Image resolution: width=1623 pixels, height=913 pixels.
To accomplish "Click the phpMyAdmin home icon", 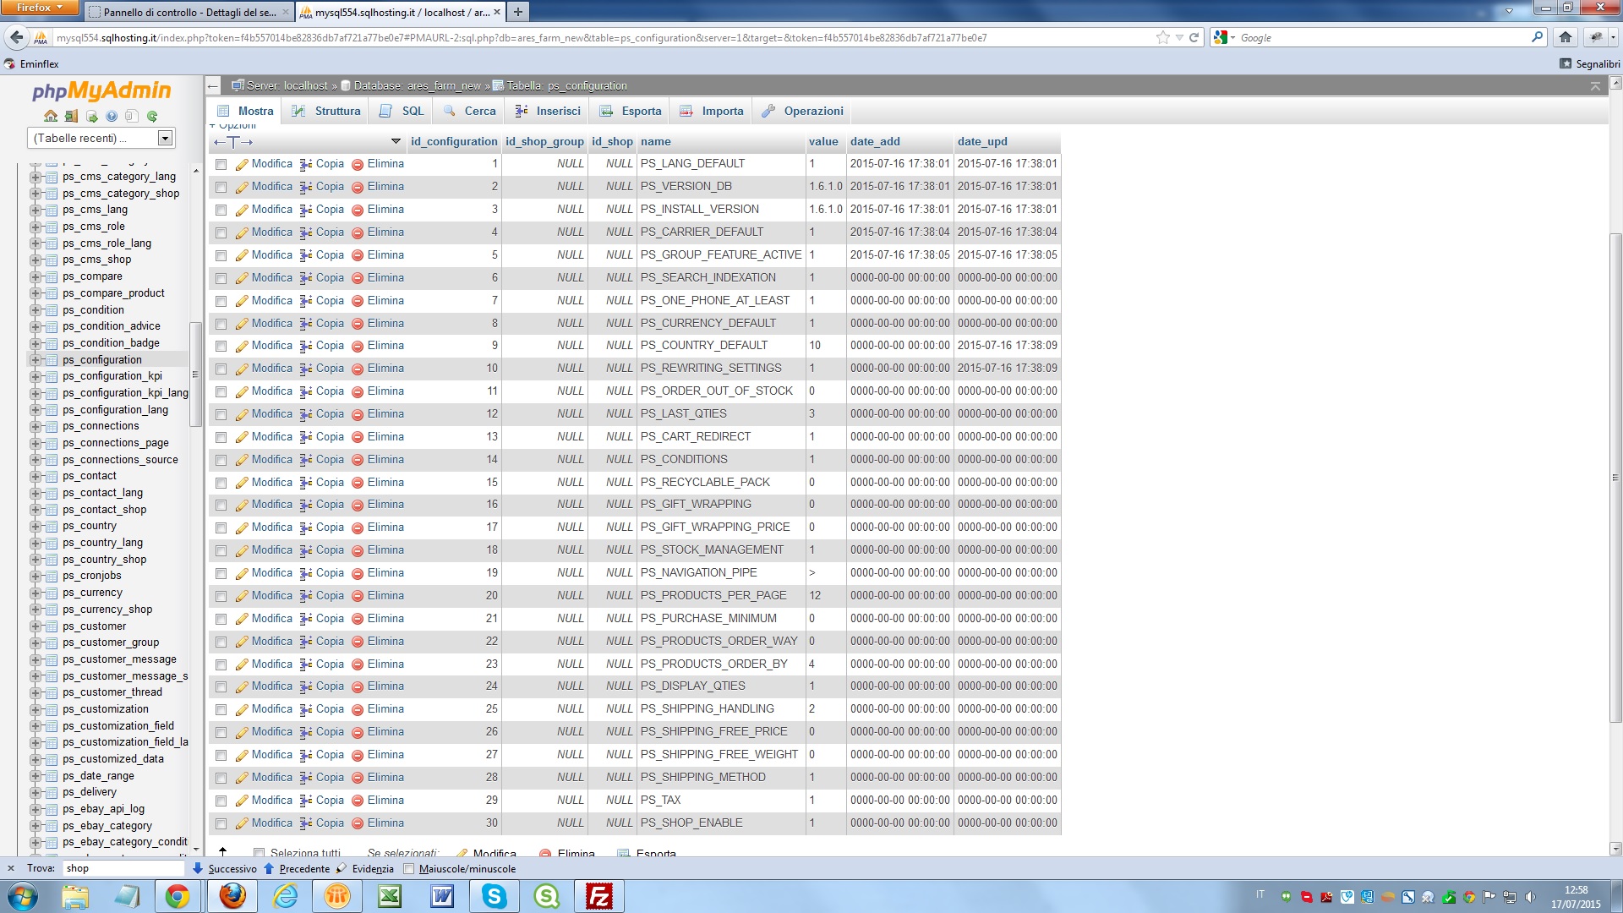I will point(51,116).
